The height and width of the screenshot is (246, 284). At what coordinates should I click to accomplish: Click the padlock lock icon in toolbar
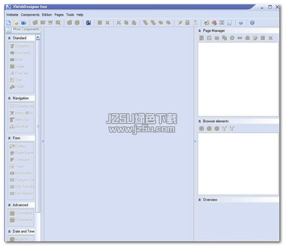click(187, 23)
